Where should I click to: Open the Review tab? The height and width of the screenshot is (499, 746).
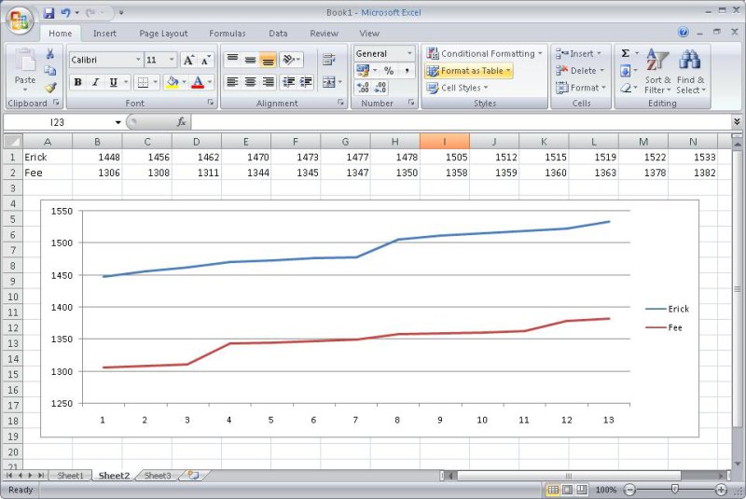coord(324,34)
